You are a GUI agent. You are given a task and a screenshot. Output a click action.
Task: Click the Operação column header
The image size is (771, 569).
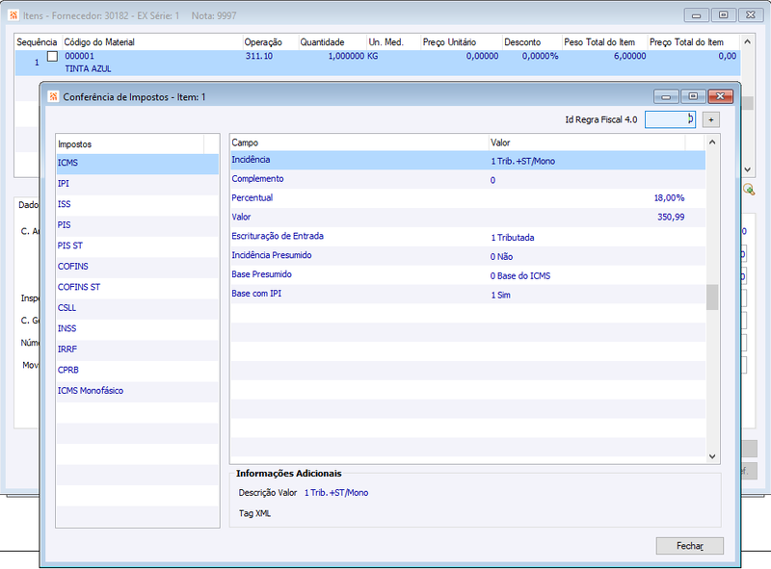[270, 42]
